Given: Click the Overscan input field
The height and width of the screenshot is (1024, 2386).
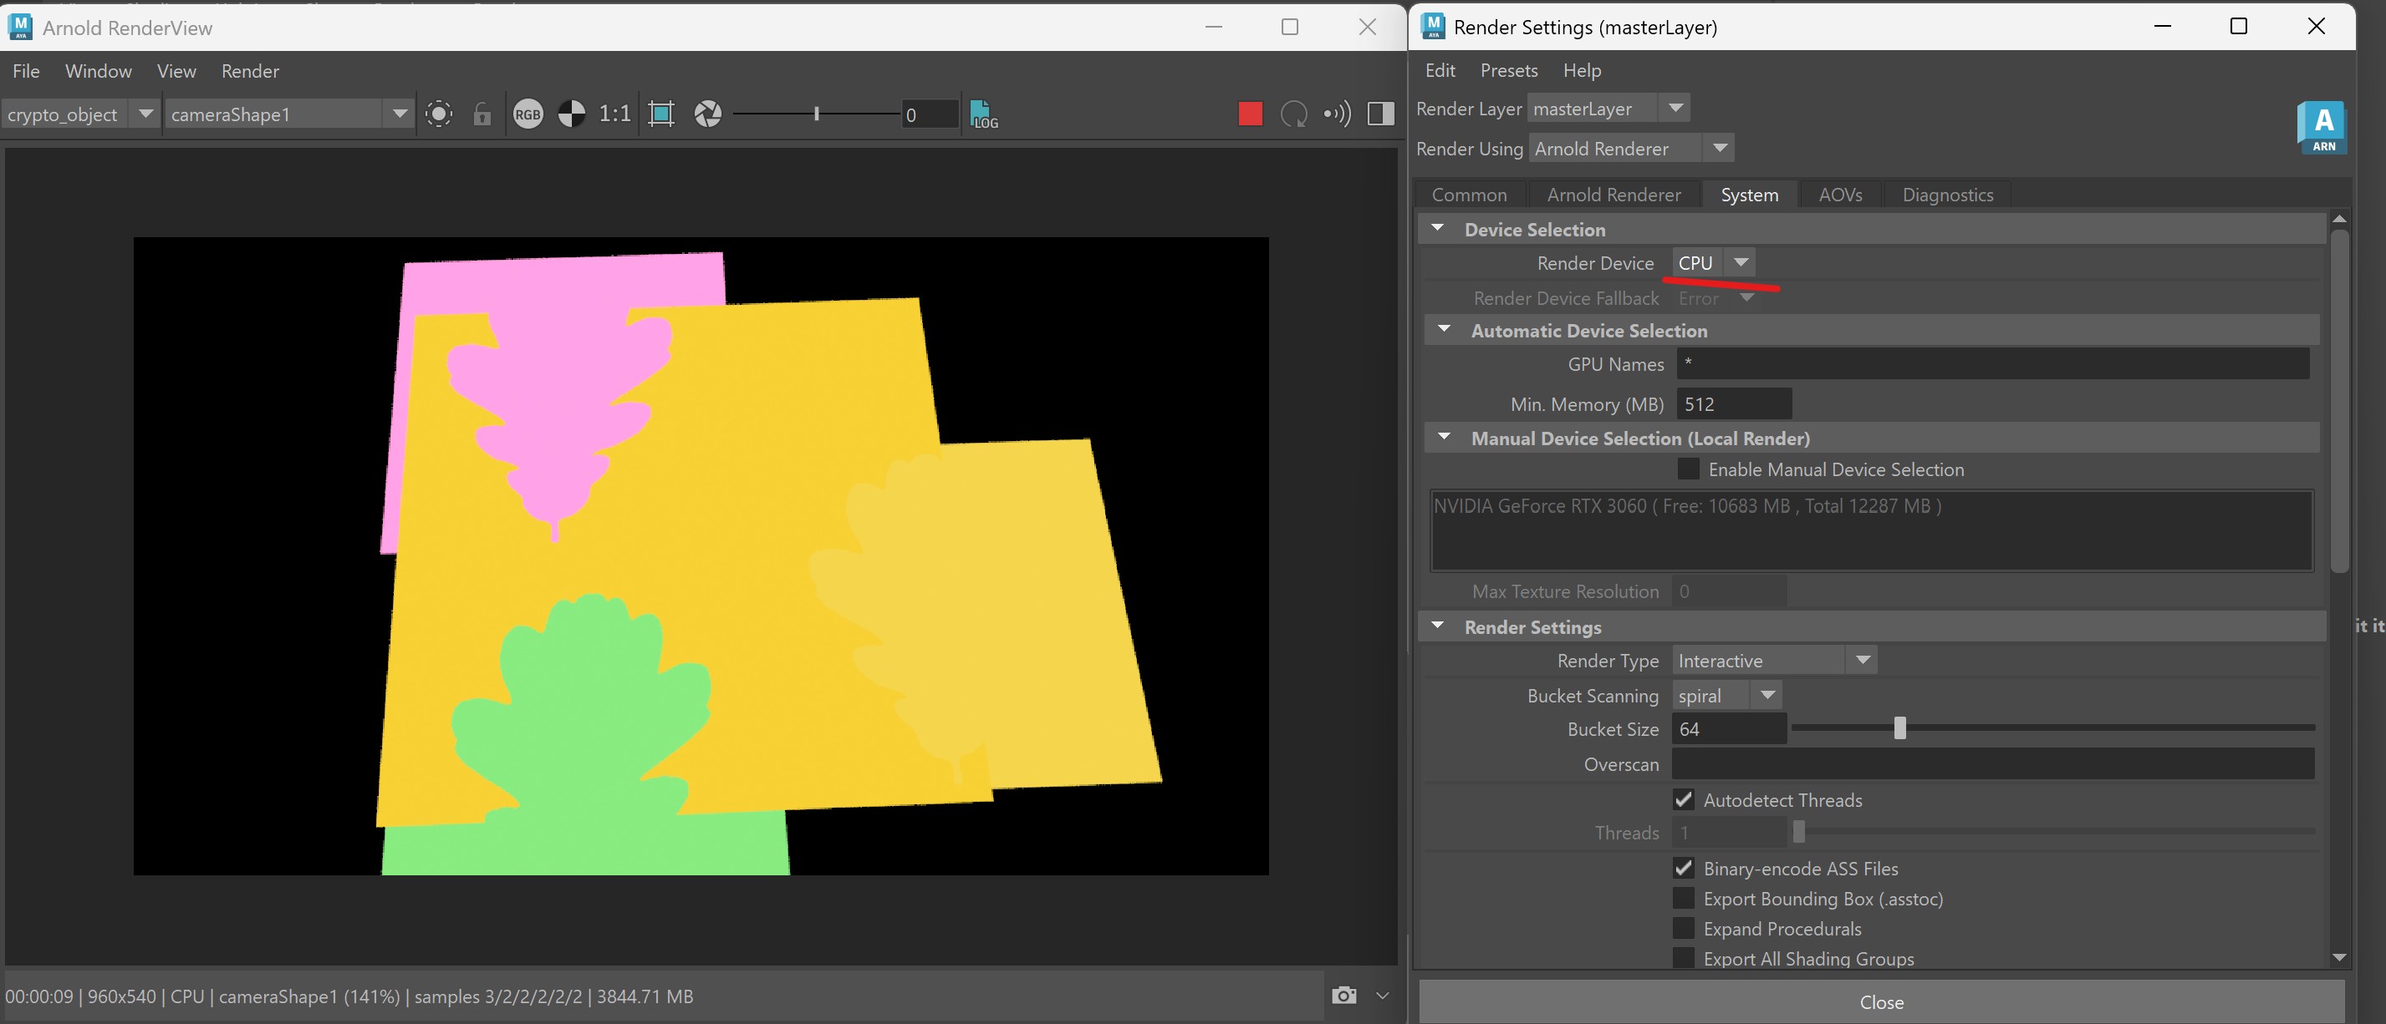Looking at the screenshot, I should 1993,764.
